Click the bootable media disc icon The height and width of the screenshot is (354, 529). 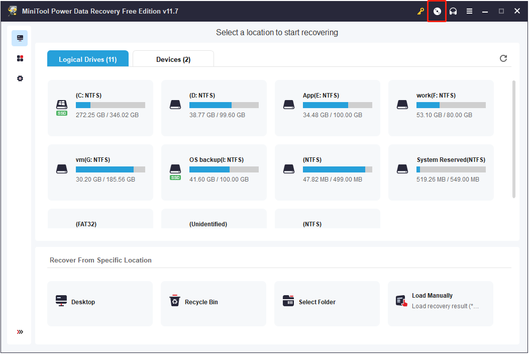pyautogui.click(x=437, y=11)
